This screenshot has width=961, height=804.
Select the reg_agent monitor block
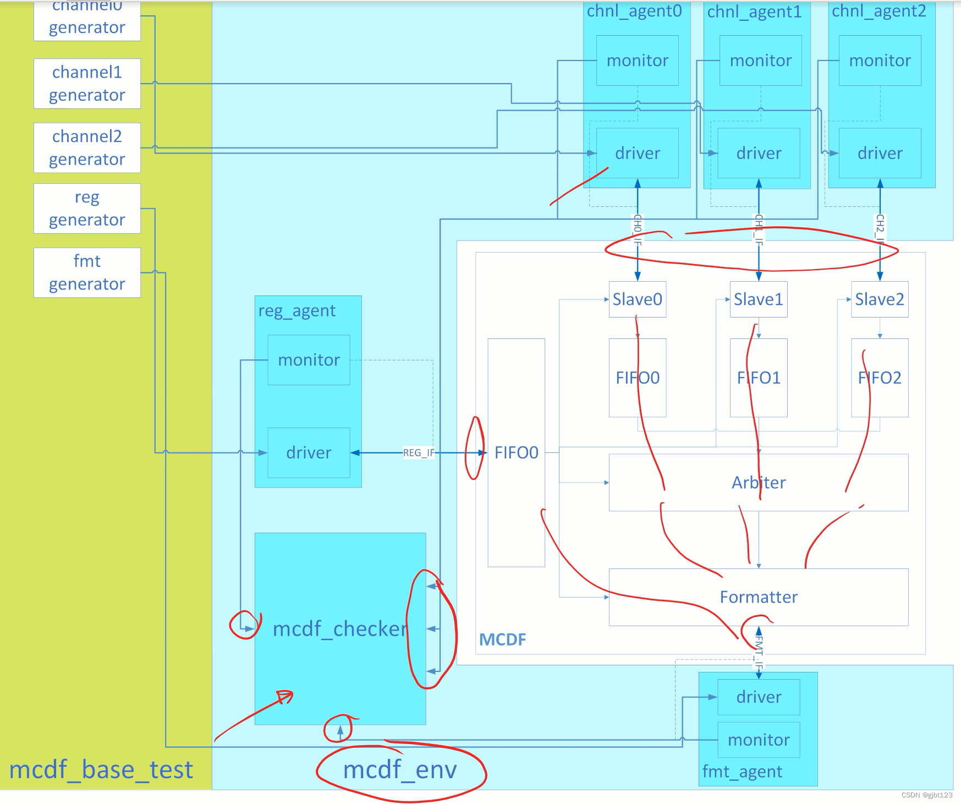[309, 360]
